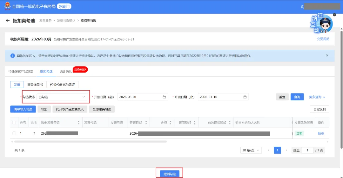The height and width of the screenshot is (178, 343).
Task: Click 销售方纳税人名称 column header
Action: (x=248, y=123)
